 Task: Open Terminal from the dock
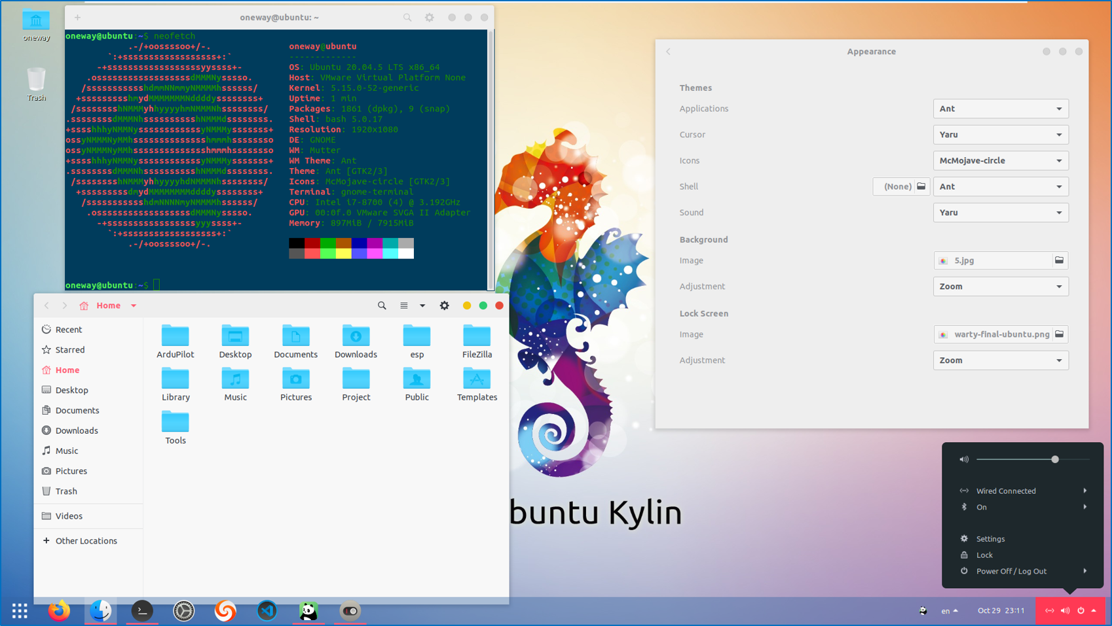point(142,611)
